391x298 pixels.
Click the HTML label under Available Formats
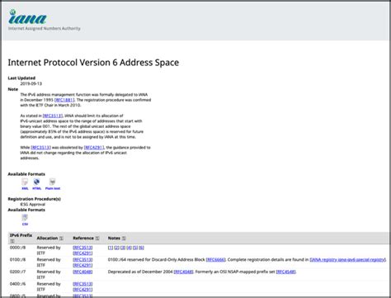pos(37,188)
